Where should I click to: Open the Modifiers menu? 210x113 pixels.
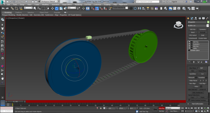click(45, 5)
